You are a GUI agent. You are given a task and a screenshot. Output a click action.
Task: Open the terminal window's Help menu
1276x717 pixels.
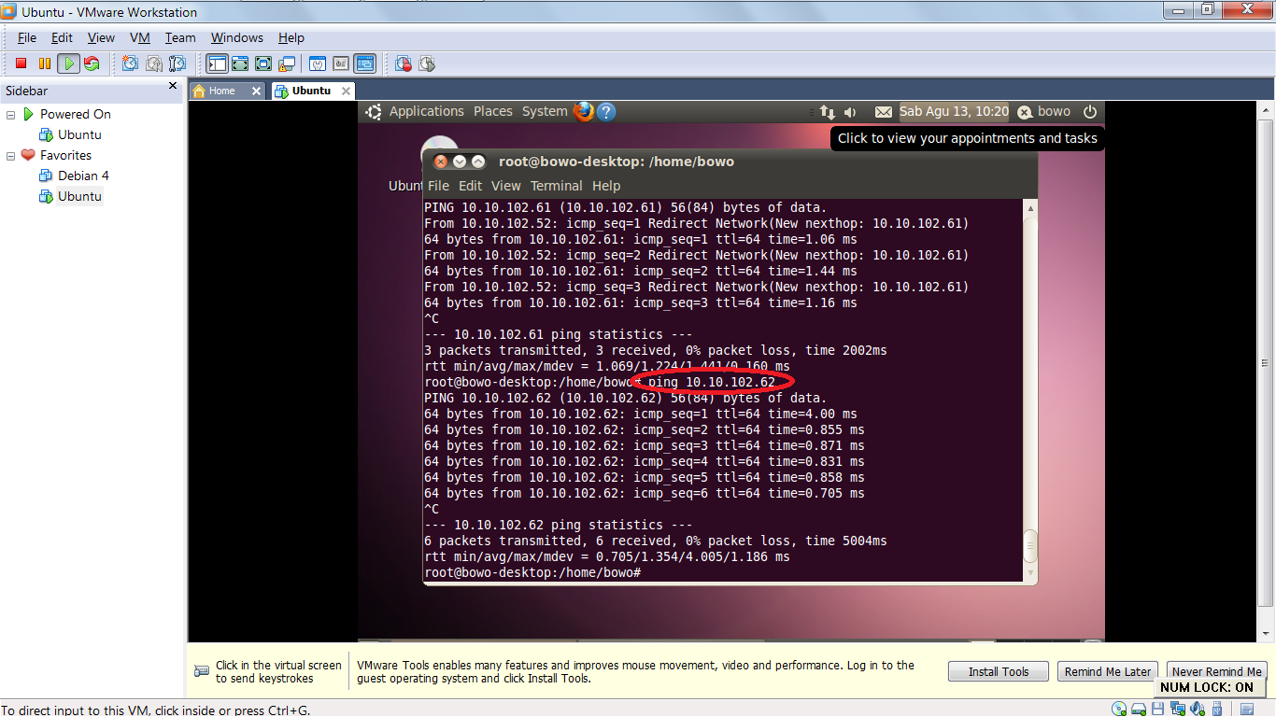click(606, 186)
